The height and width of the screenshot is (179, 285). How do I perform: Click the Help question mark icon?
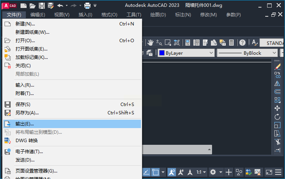[242, 43]
